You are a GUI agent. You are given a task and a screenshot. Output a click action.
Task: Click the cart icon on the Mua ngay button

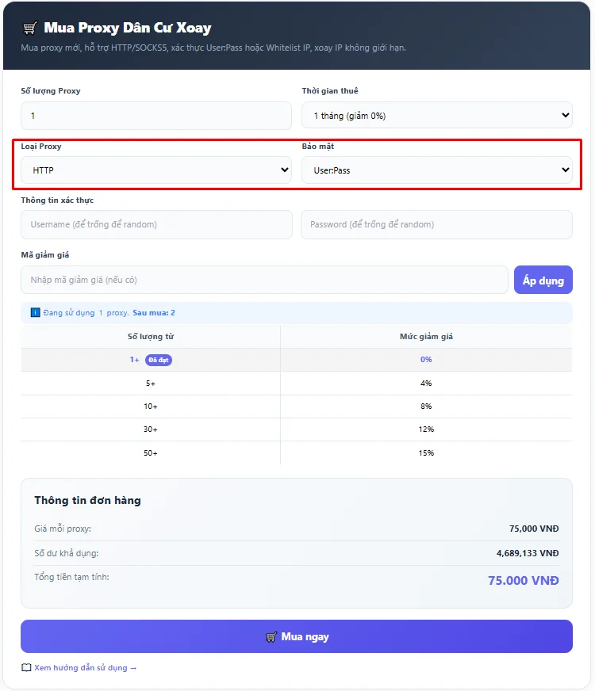click(271, 637)
